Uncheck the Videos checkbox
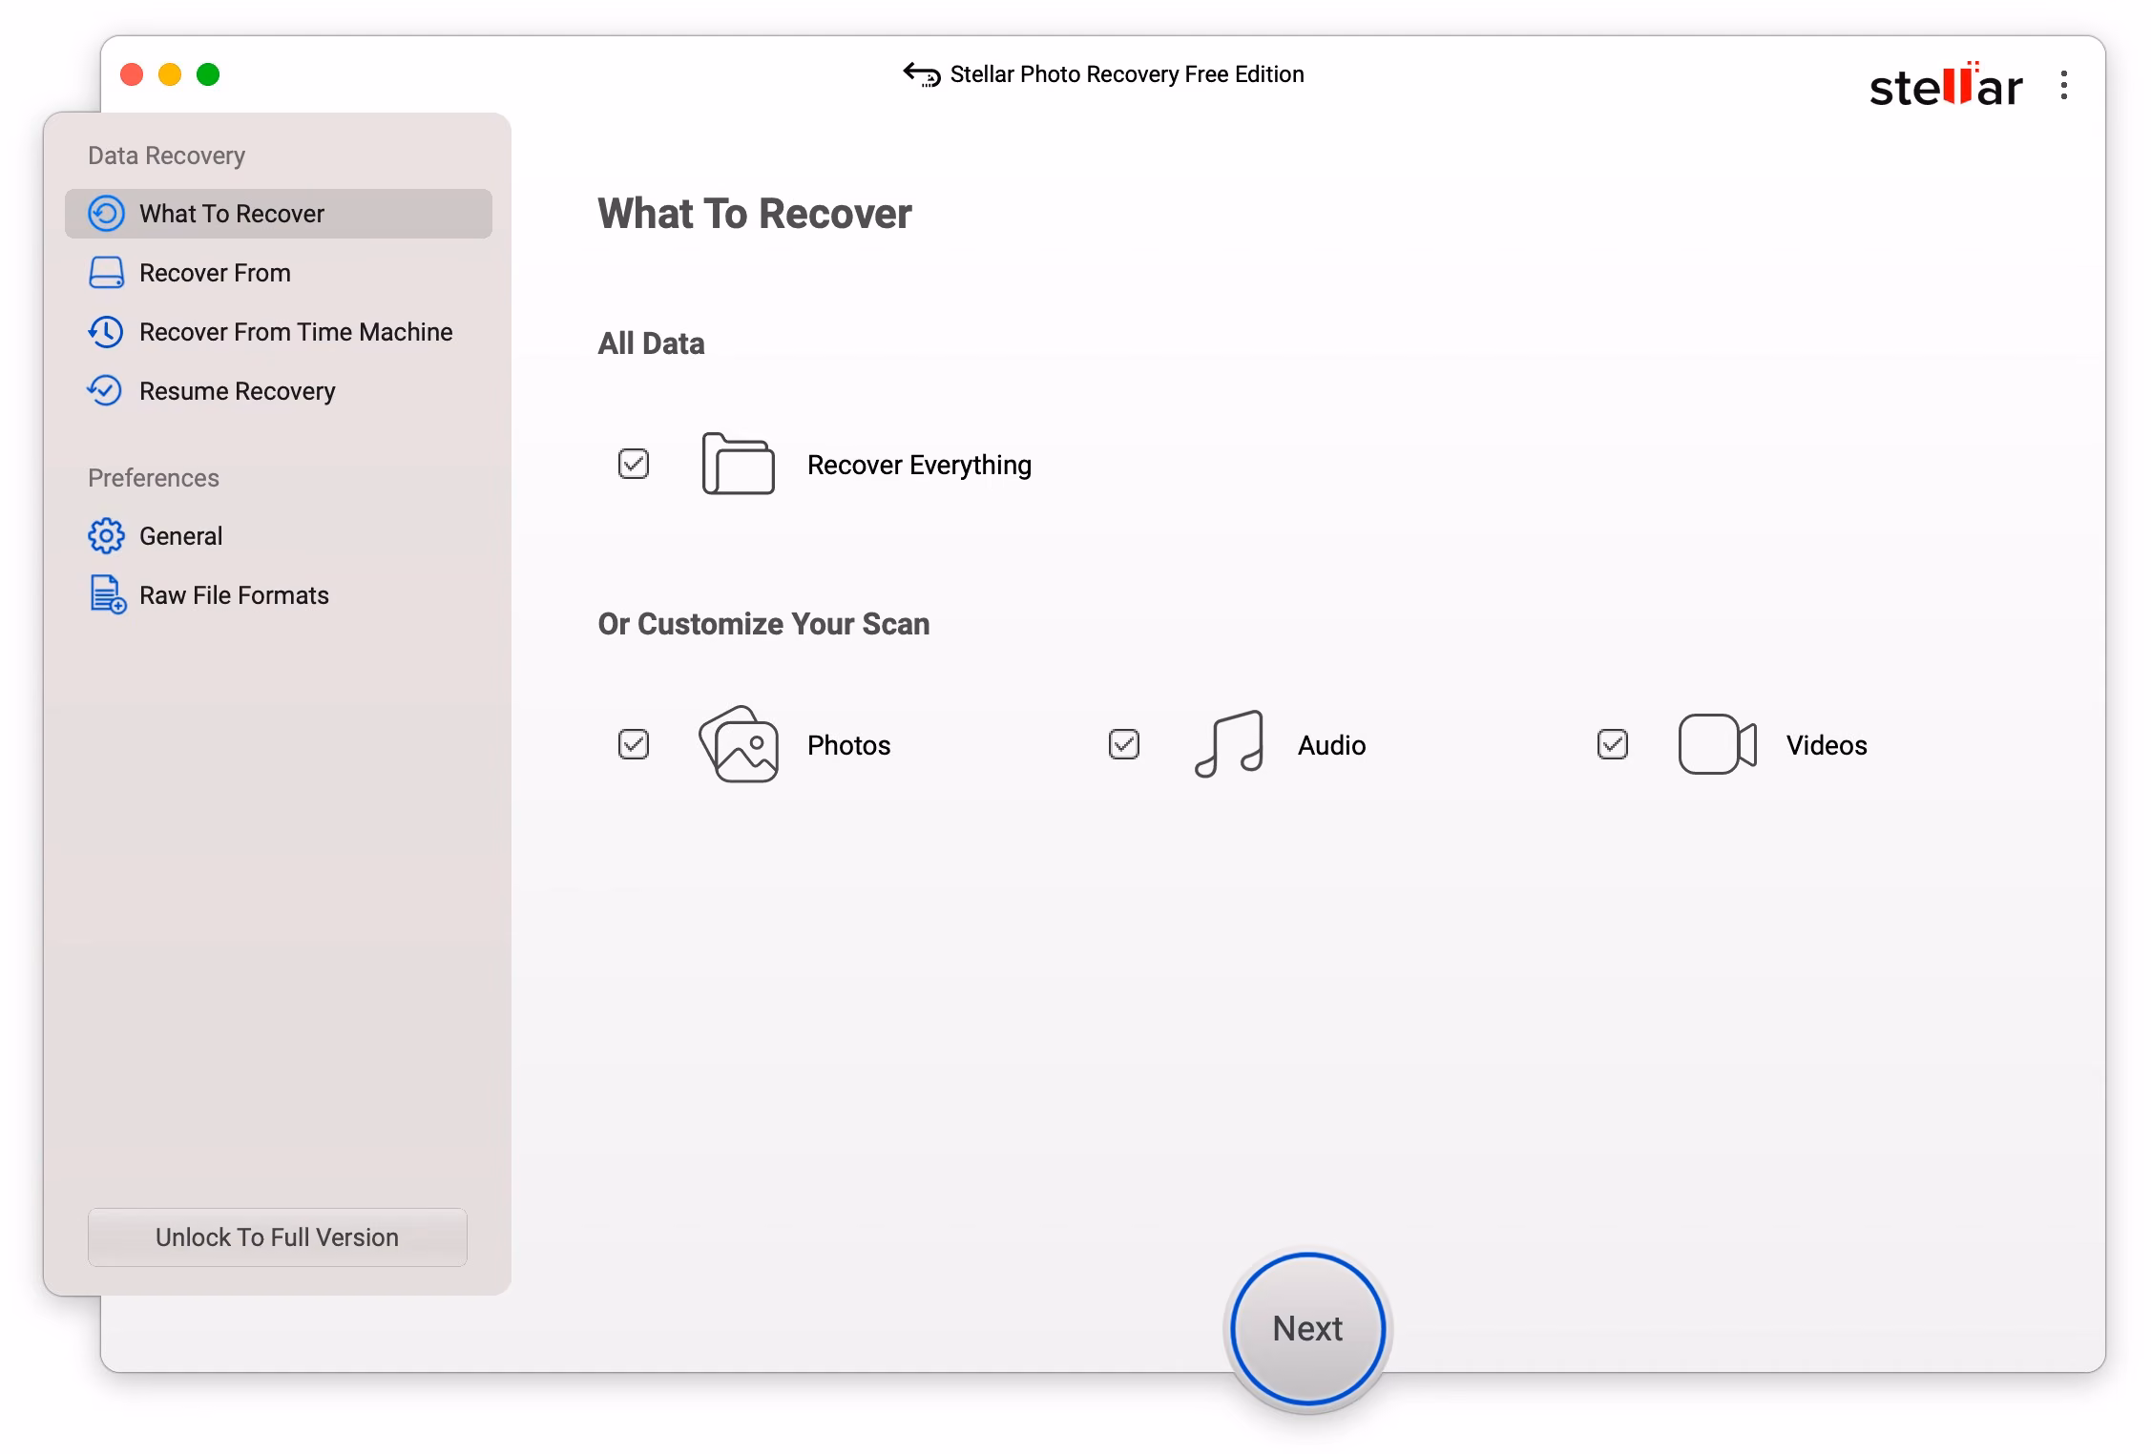 (1613, 744)
